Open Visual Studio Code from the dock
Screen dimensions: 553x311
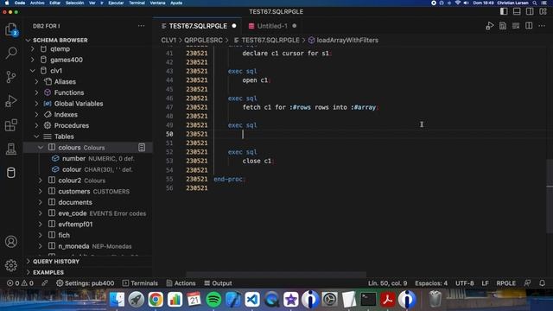252,300
